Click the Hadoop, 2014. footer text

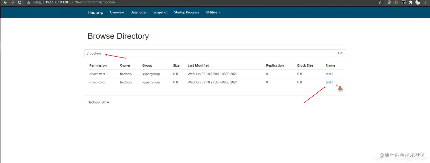98,102
